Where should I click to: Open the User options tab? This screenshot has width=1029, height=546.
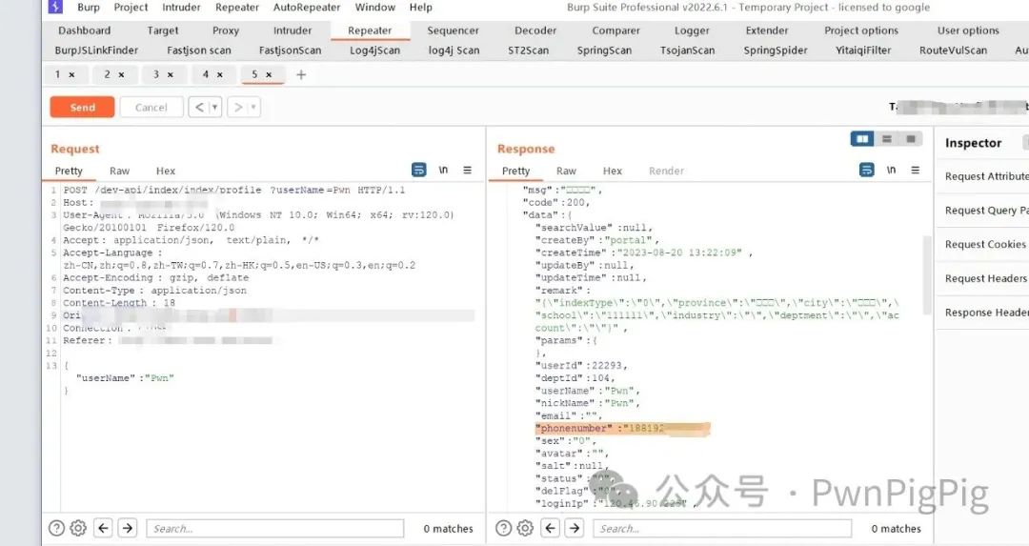(x=968, y=30)
